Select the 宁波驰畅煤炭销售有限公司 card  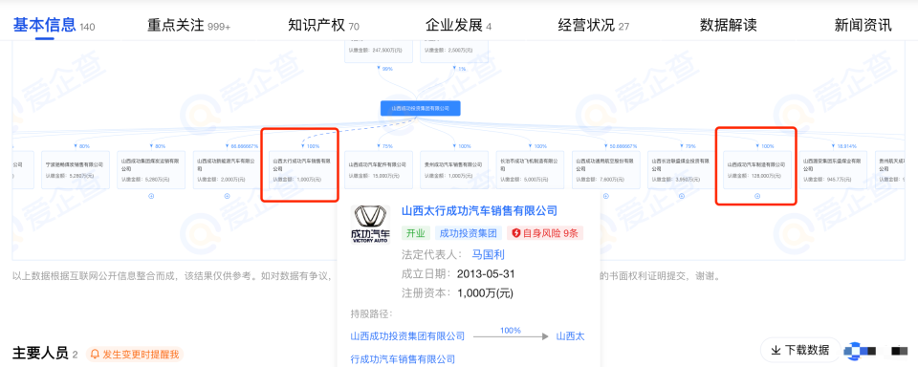[x=75, y=170]
